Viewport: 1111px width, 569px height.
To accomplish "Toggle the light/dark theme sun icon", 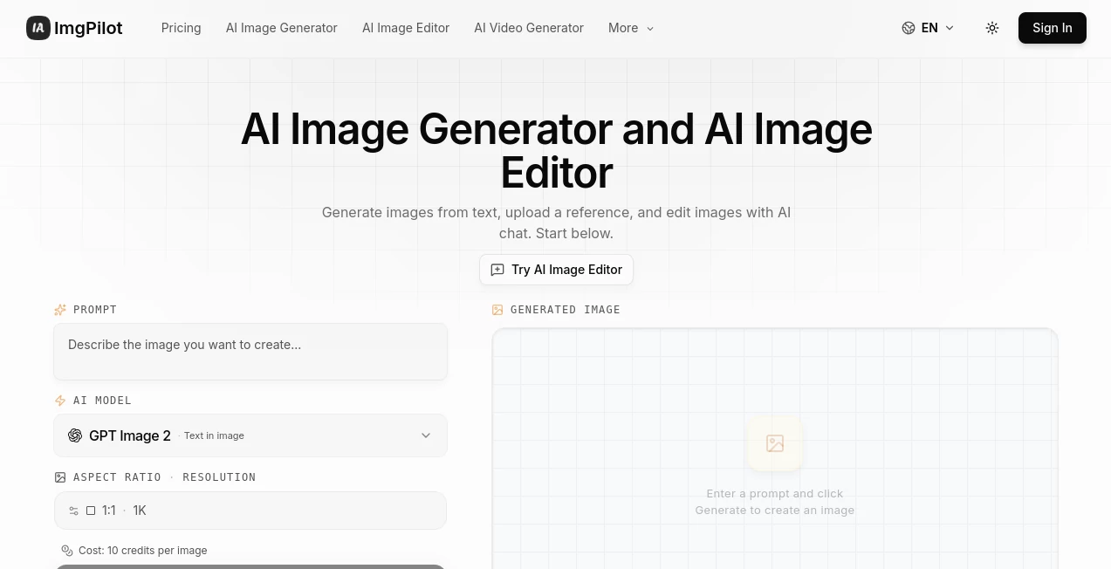I will pos(992,28).
